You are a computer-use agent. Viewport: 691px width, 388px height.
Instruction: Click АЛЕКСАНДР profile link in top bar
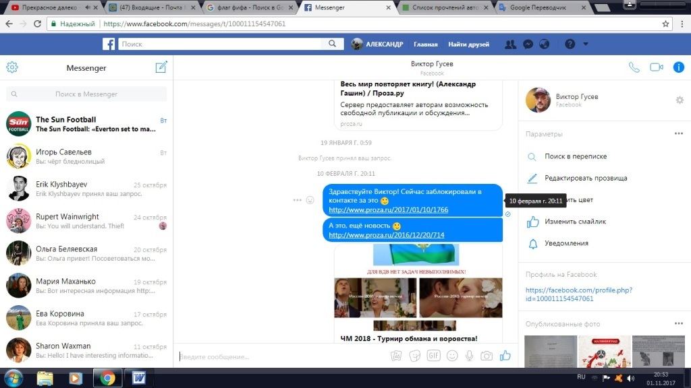tap(378, 44)
